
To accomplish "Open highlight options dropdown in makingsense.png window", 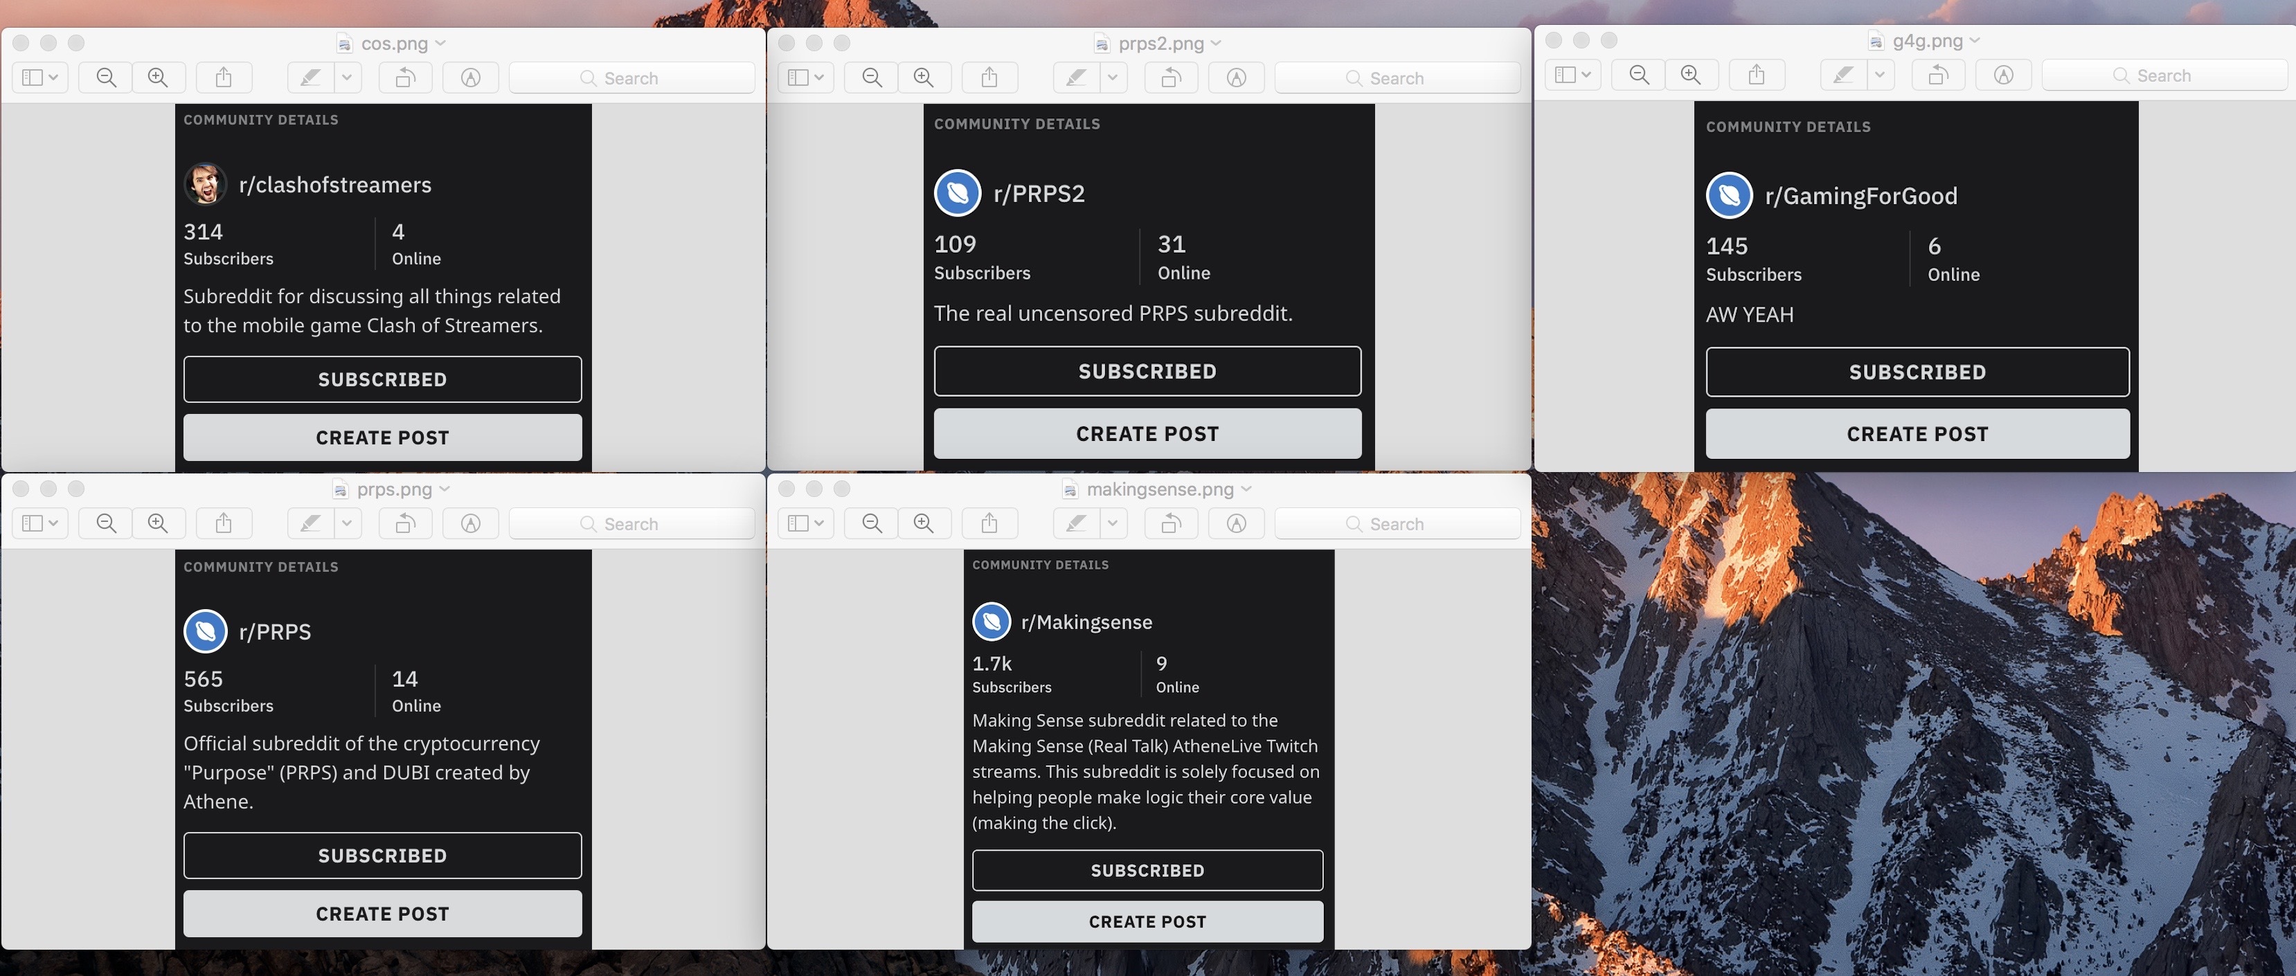I will tap(1113, 523).
